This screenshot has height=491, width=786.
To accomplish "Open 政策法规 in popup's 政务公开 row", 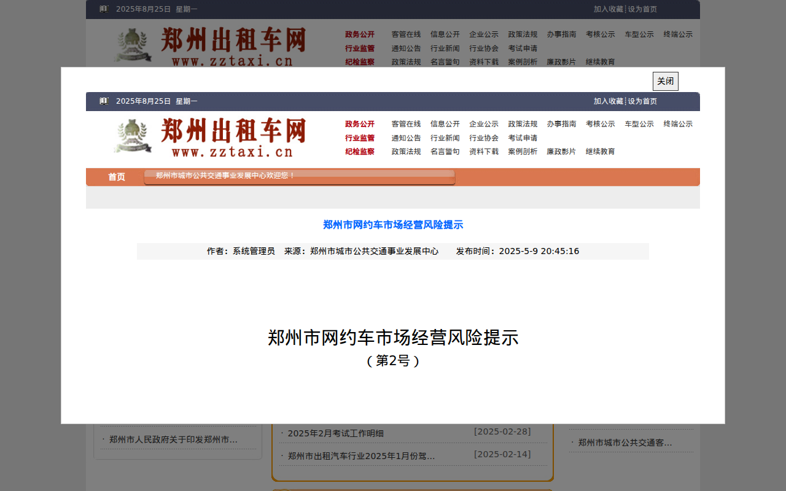I will (523, 124).
